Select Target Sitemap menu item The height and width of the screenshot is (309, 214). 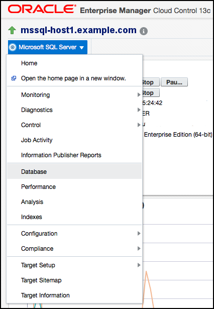74,280
